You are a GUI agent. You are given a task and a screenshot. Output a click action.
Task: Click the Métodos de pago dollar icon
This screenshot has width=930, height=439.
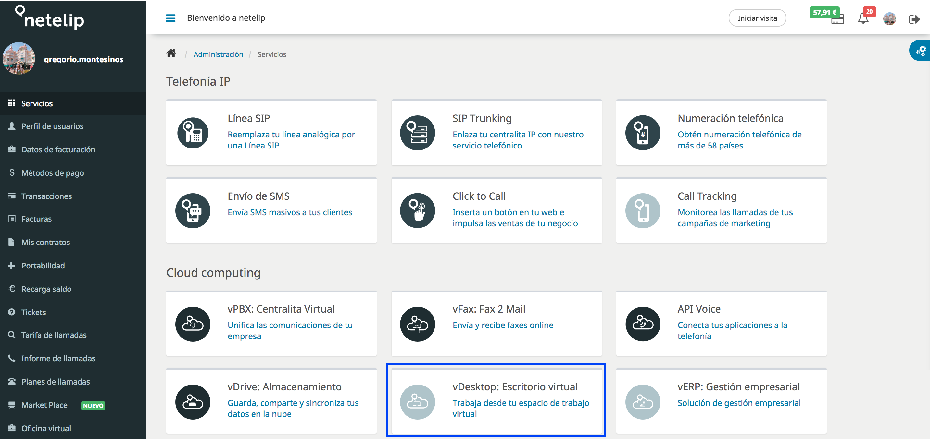[12, 172]
